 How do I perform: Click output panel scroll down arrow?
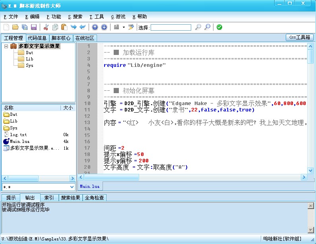pyautogui.click(x=311, y=230)
